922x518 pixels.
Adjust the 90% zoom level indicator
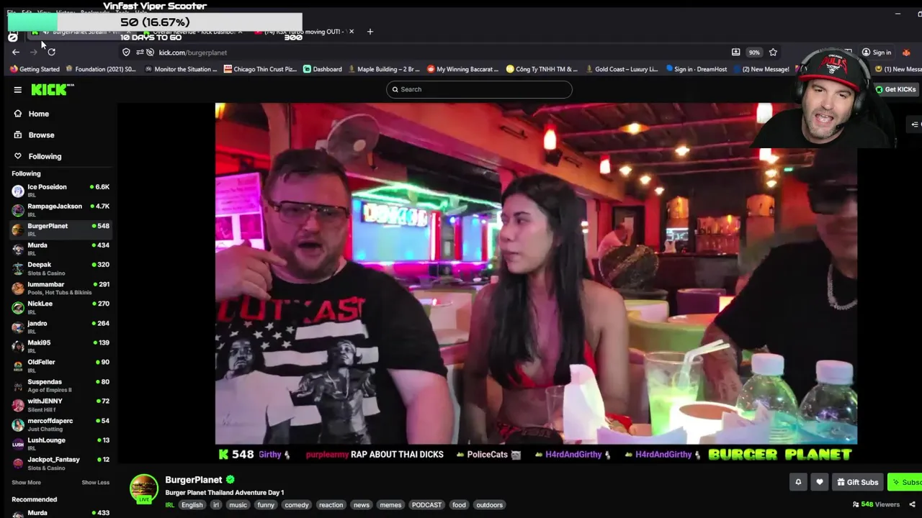[754, 52]
